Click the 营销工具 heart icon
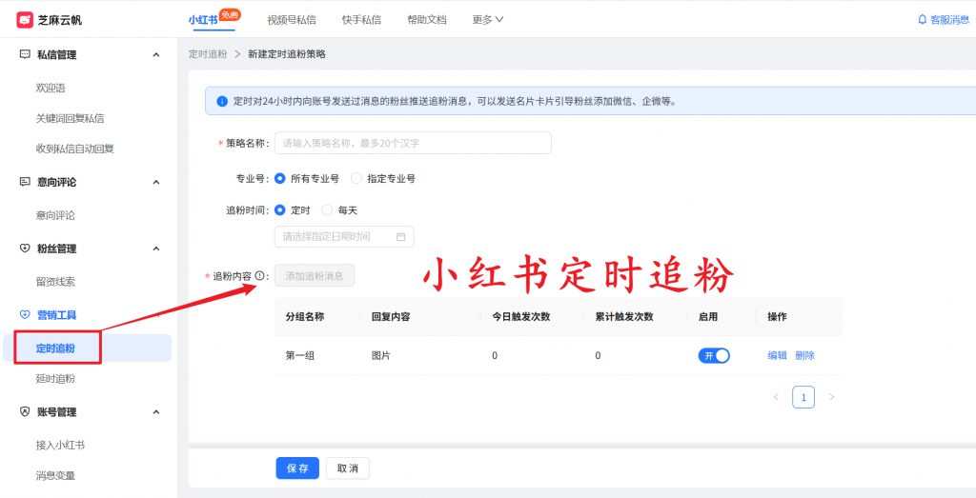The width and height of the screenshot is (976, 498). click(x=25, y=315)
